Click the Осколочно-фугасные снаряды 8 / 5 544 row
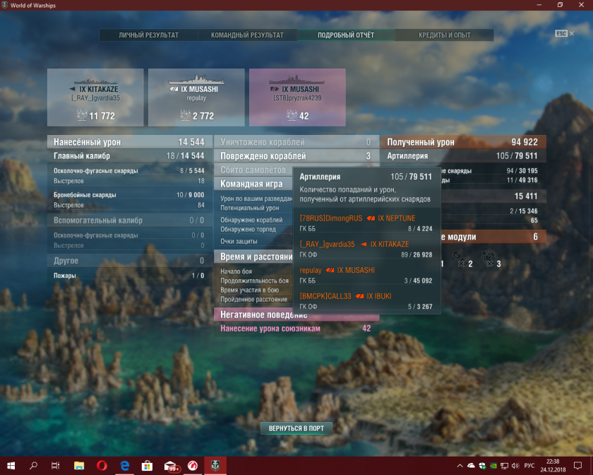593x475 pixels. (x=130, y=171)
